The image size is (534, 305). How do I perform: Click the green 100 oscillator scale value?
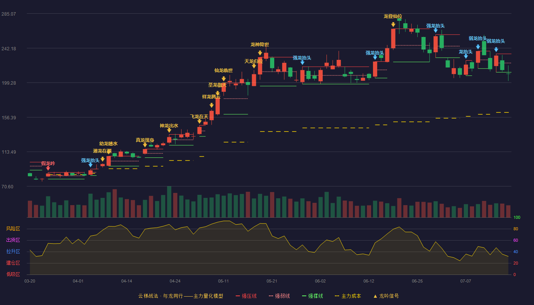[x=517, y=218]
